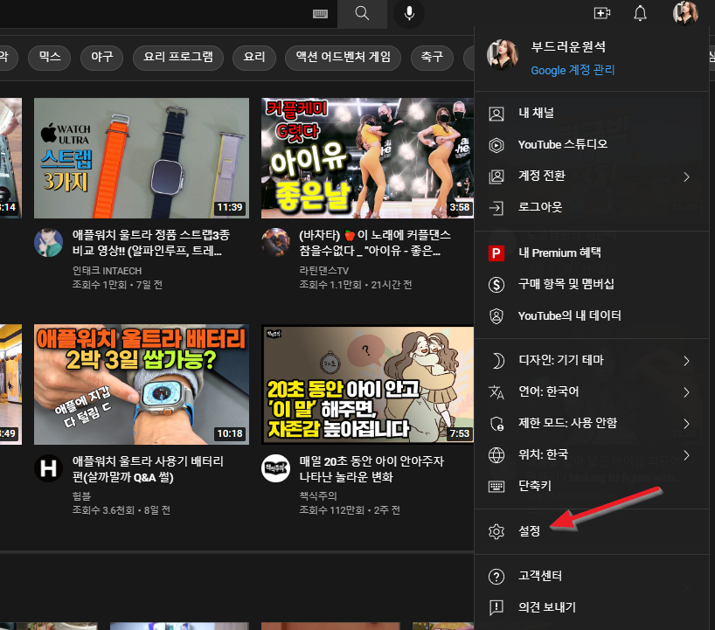Viewport: 715px width, 630px height.
Task: Open 아이유 좋은날 couple dance thumbnail
Action: tap(367, 158)
